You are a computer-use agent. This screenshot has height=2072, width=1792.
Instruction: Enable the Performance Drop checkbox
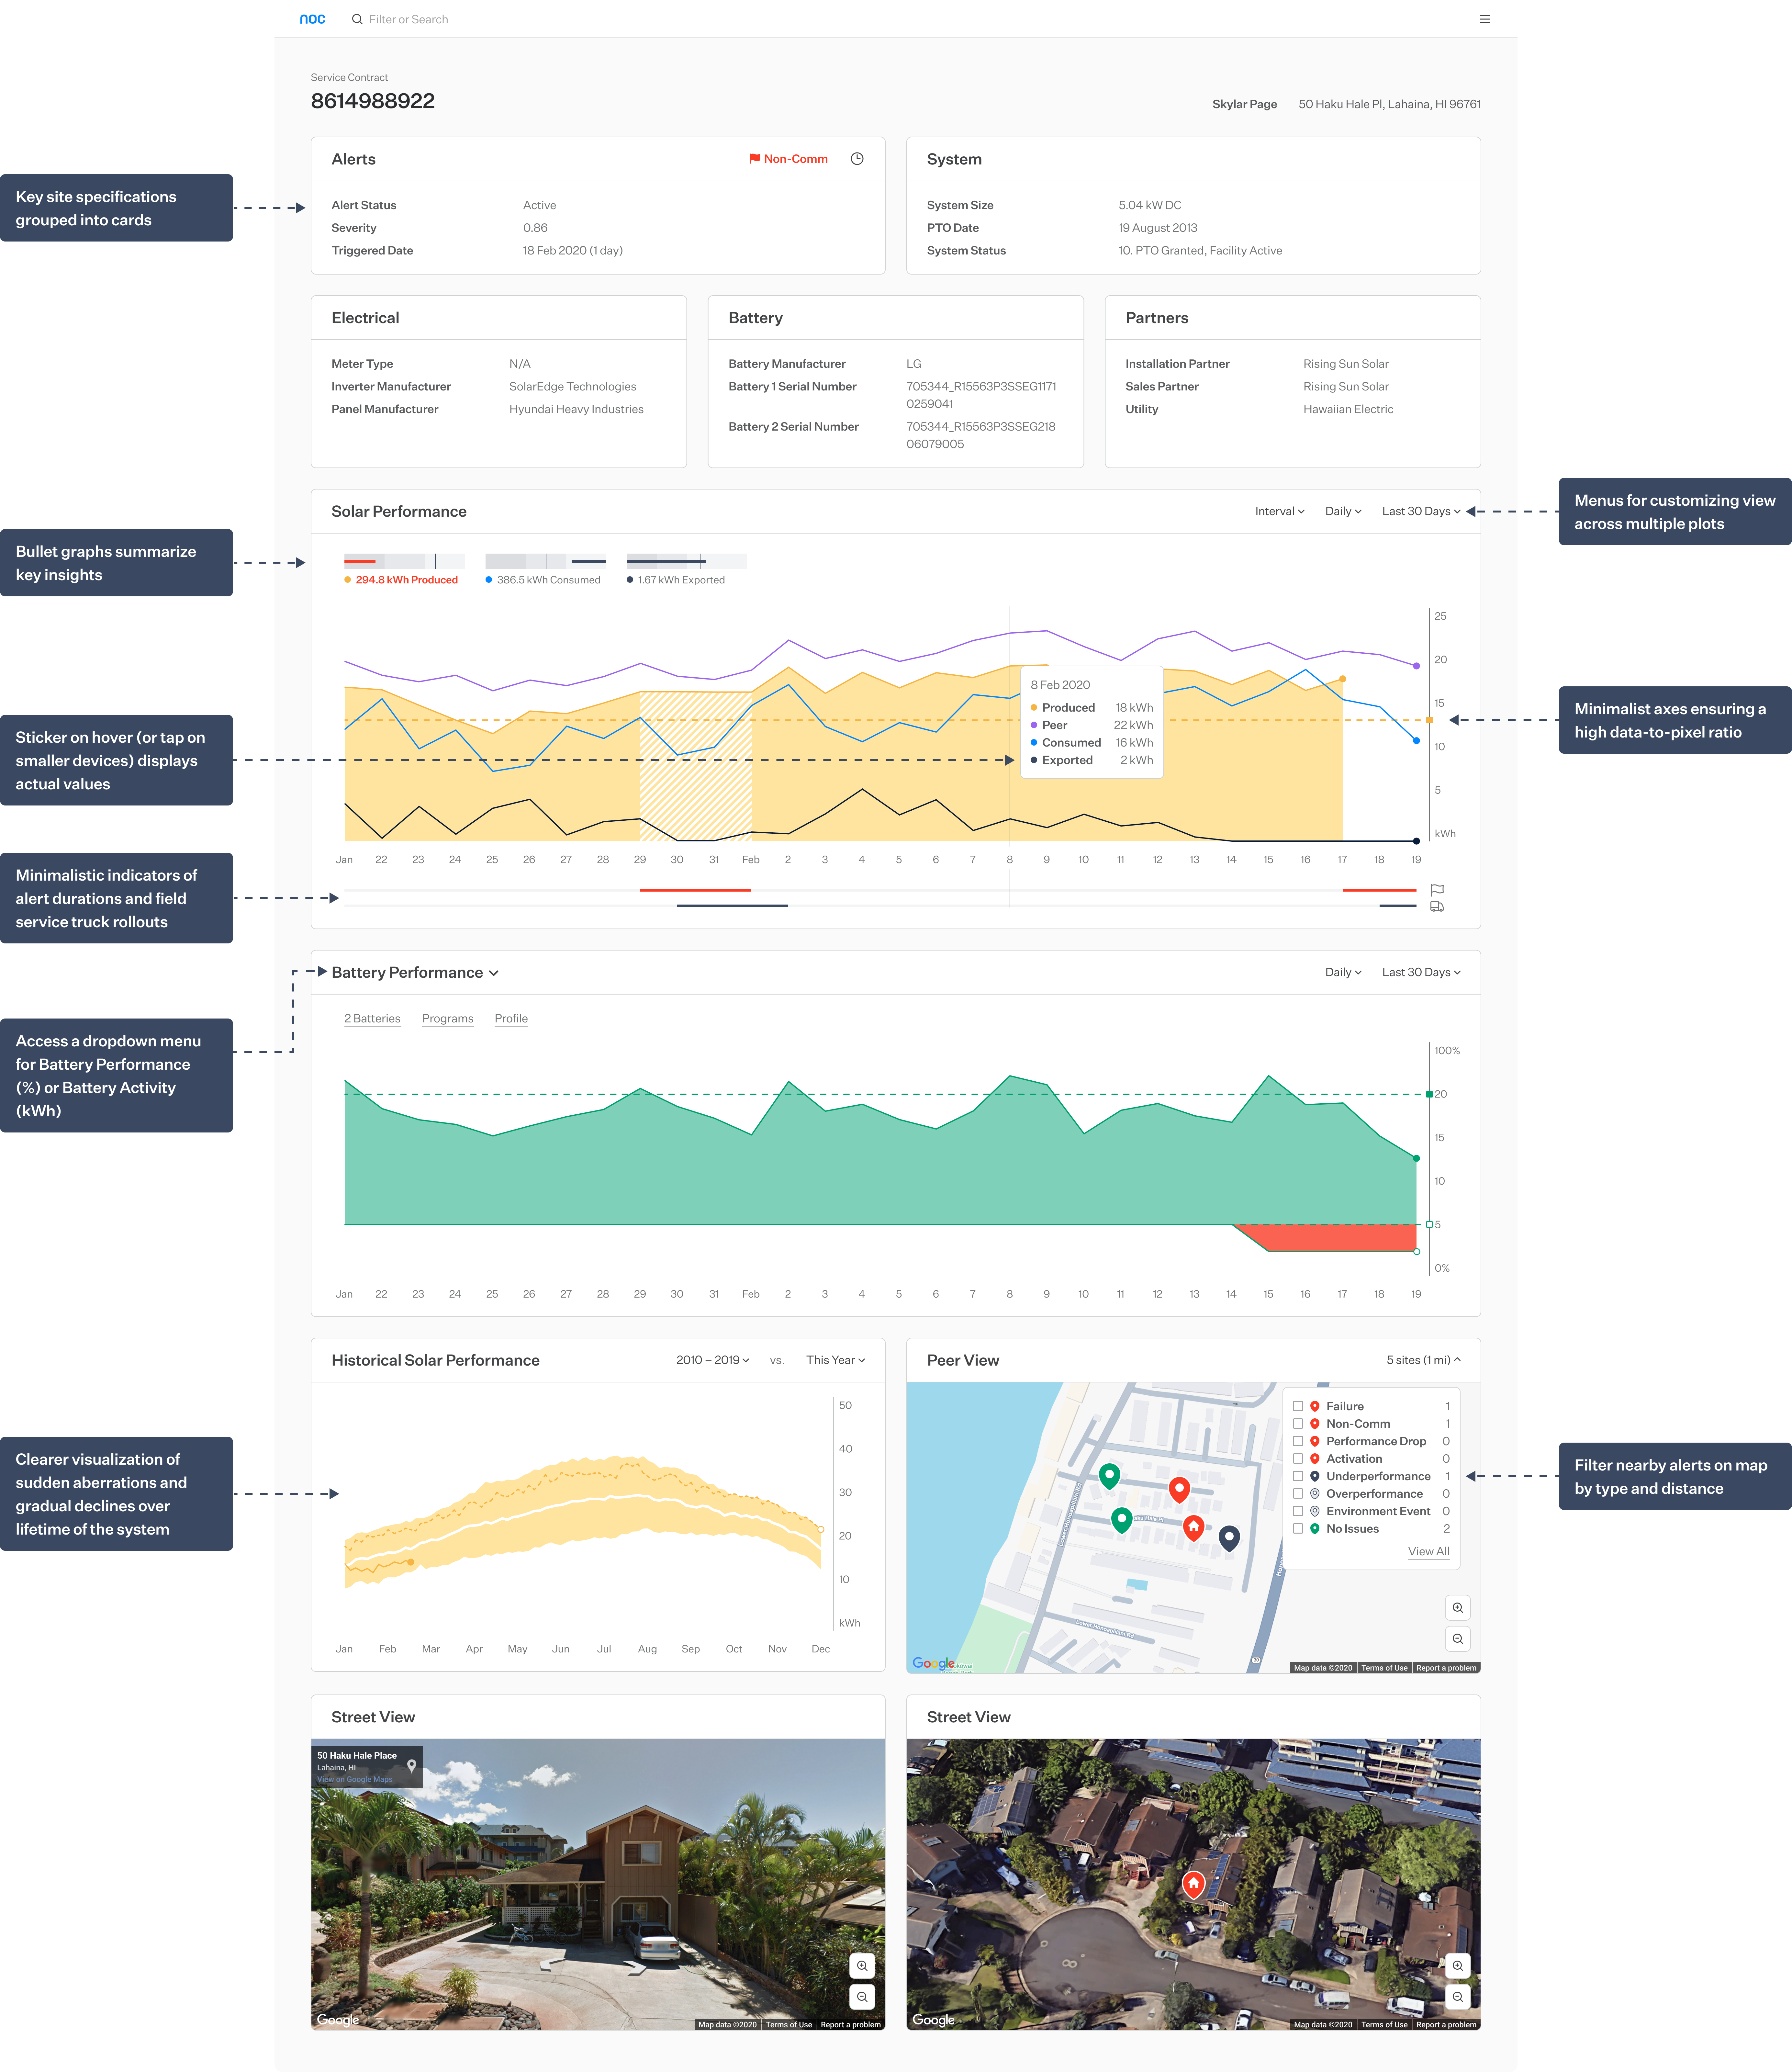click(x=1298, y=1441)
